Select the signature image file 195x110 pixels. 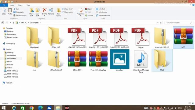(x=120, y=60)
